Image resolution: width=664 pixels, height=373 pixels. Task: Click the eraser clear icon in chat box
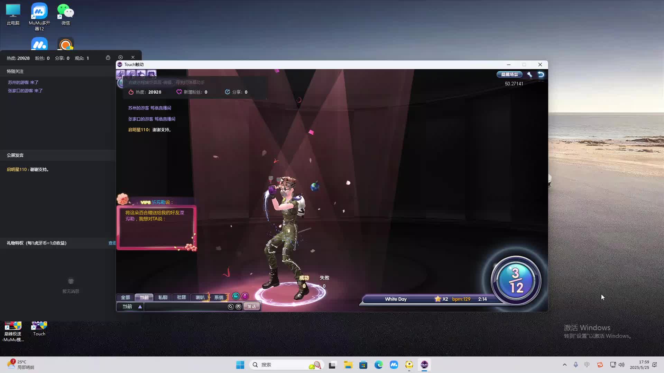[231, 307]
